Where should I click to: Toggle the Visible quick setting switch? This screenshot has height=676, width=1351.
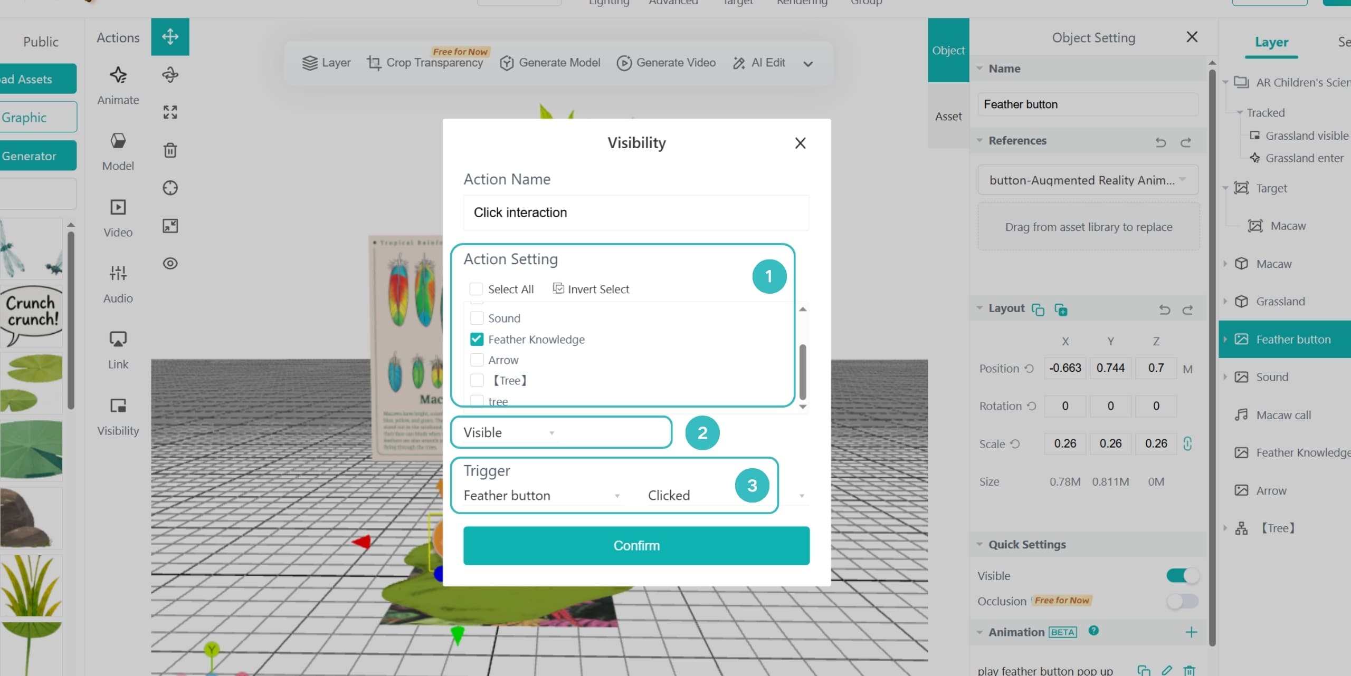[x=1182, y=575]
